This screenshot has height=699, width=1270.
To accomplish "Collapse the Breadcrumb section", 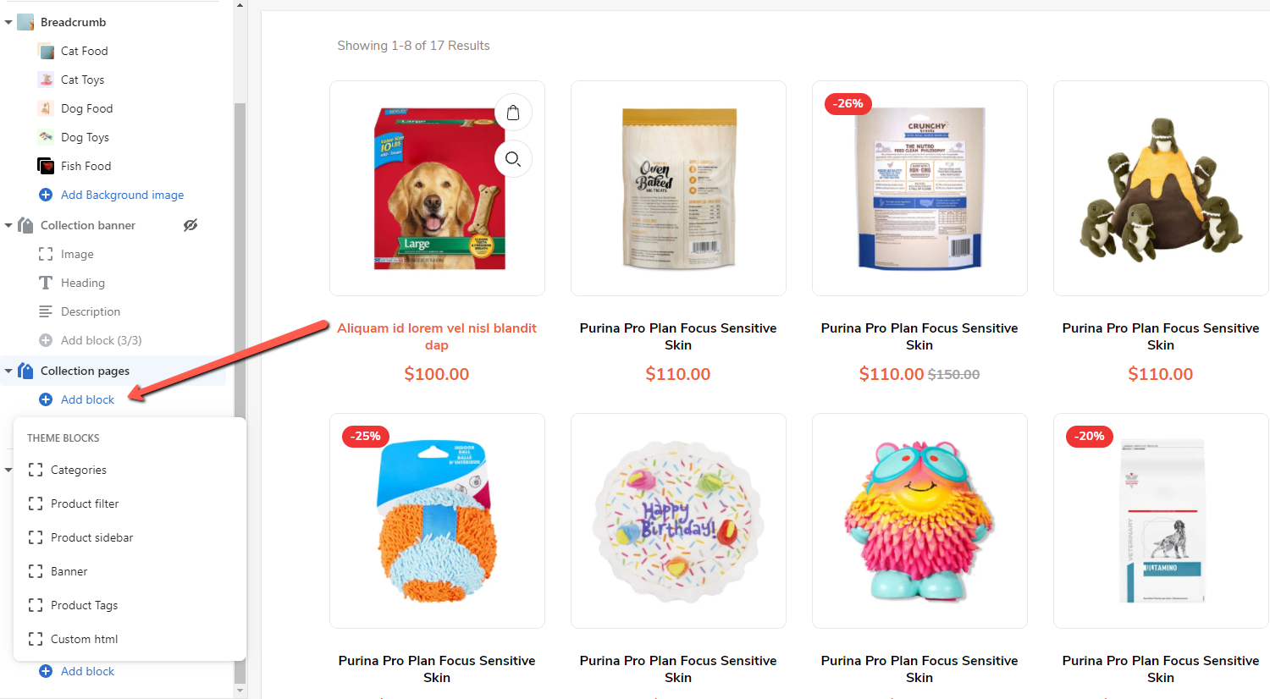I will [8, 22].
